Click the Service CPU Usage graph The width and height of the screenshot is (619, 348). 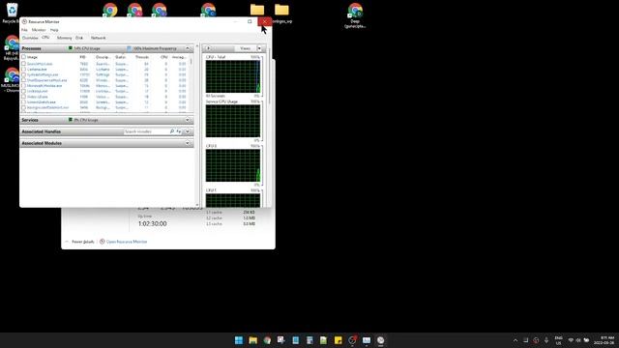(233, 121)
